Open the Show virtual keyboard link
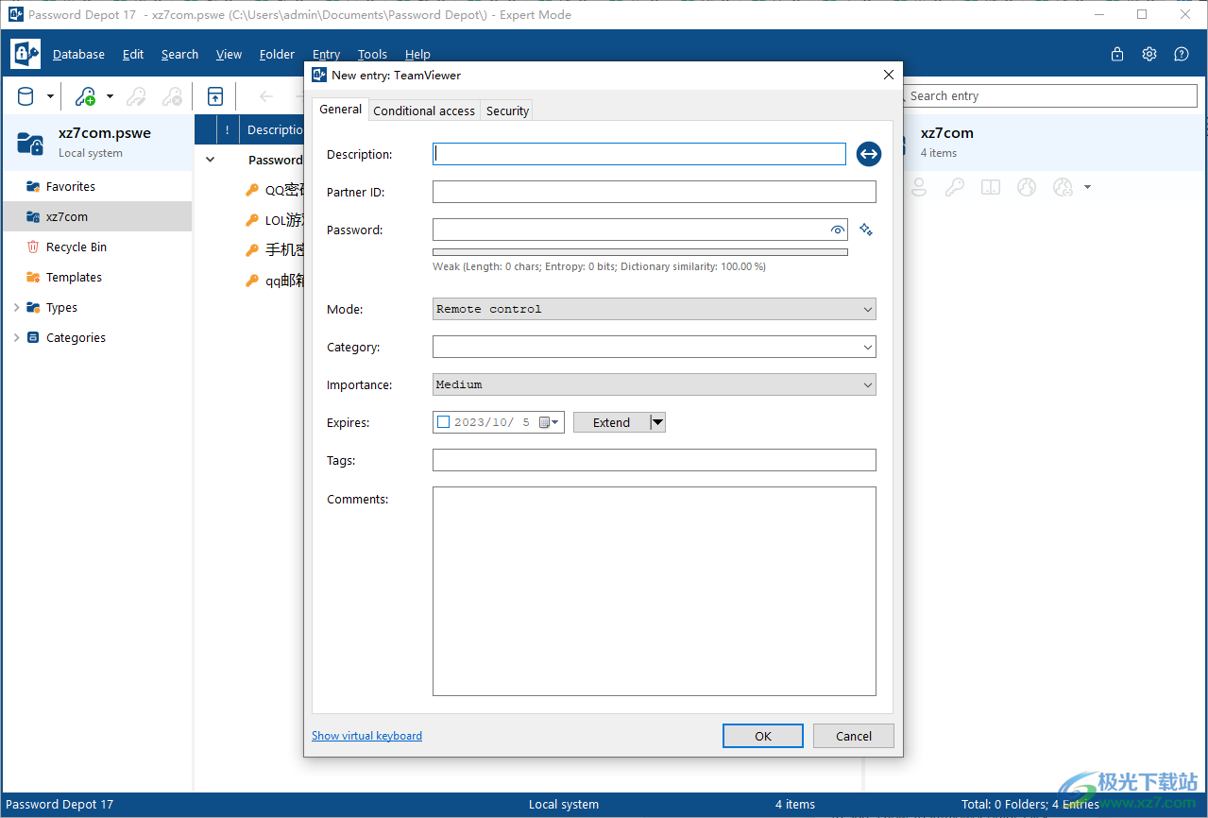 366,736
